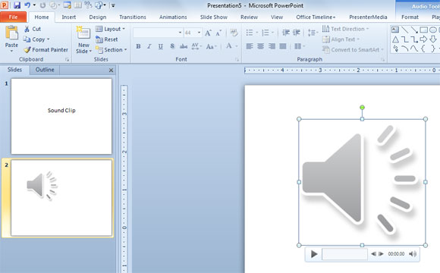Image resolution: width=440 pixels, height=273 pixels.
Task: Select the Elbow Connector shape
Action: tap(404, 39)
